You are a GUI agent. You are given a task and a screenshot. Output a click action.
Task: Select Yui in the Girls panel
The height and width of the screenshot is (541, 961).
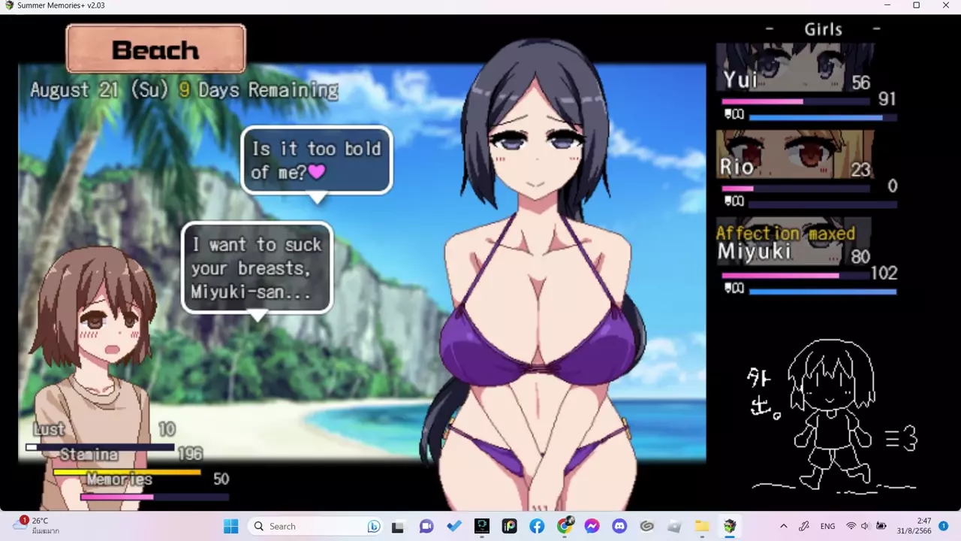point(794,68)
